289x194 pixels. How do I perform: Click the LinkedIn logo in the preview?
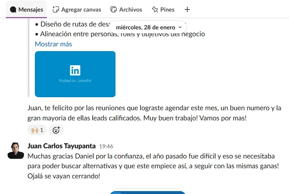pos(75,70)
